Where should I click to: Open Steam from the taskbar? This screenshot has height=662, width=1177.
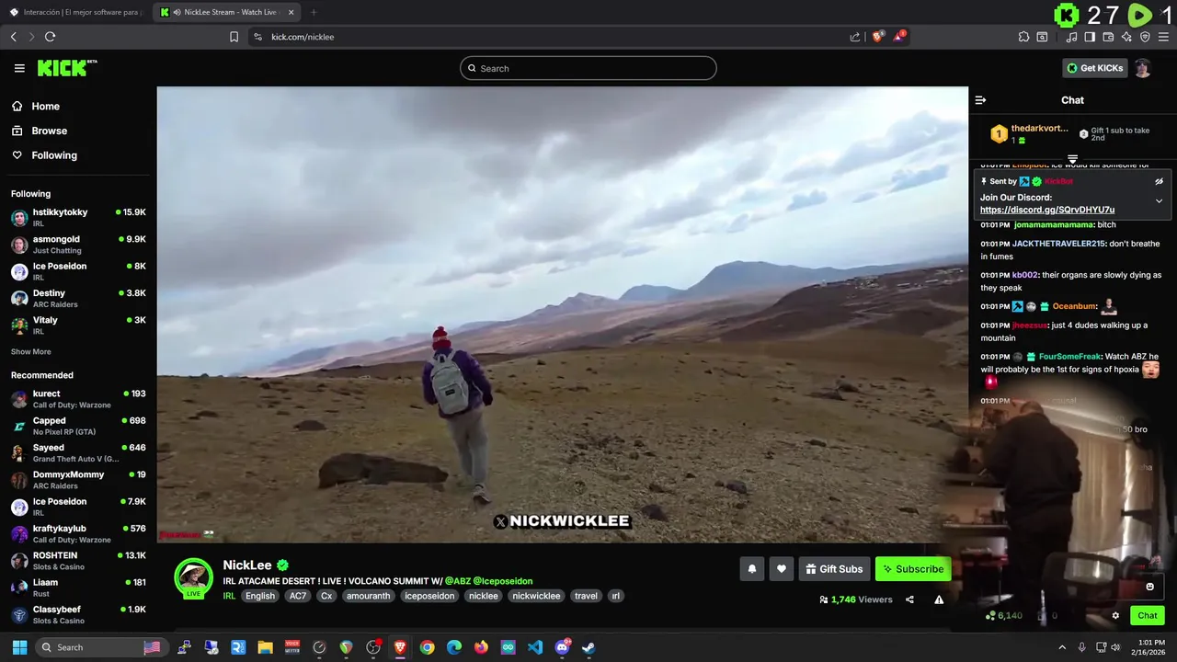click(588, 647)
